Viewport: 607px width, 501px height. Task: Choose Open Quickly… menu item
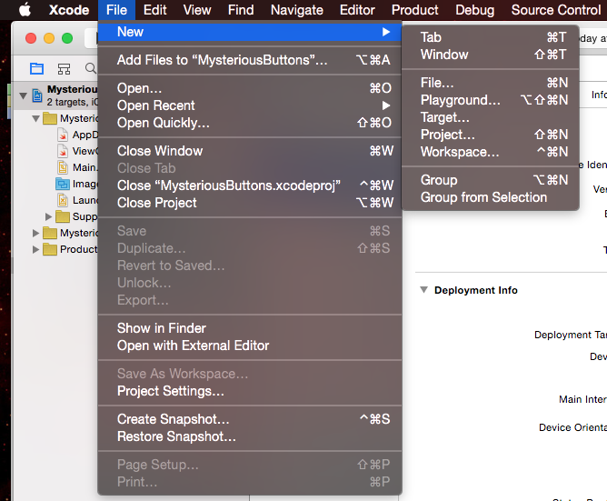pos(250,123)
